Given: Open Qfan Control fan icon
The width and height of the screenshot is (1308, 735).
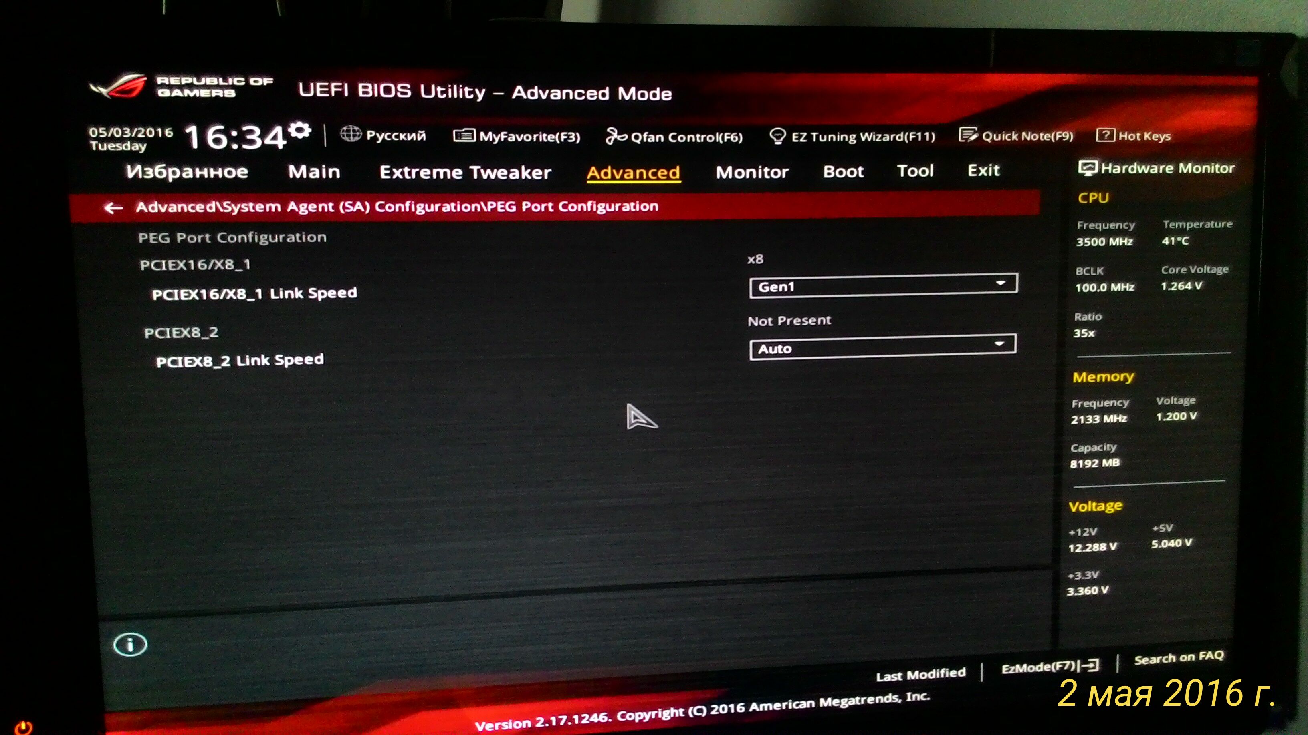Looking at the screenshot, I should [x=616, y=136].
